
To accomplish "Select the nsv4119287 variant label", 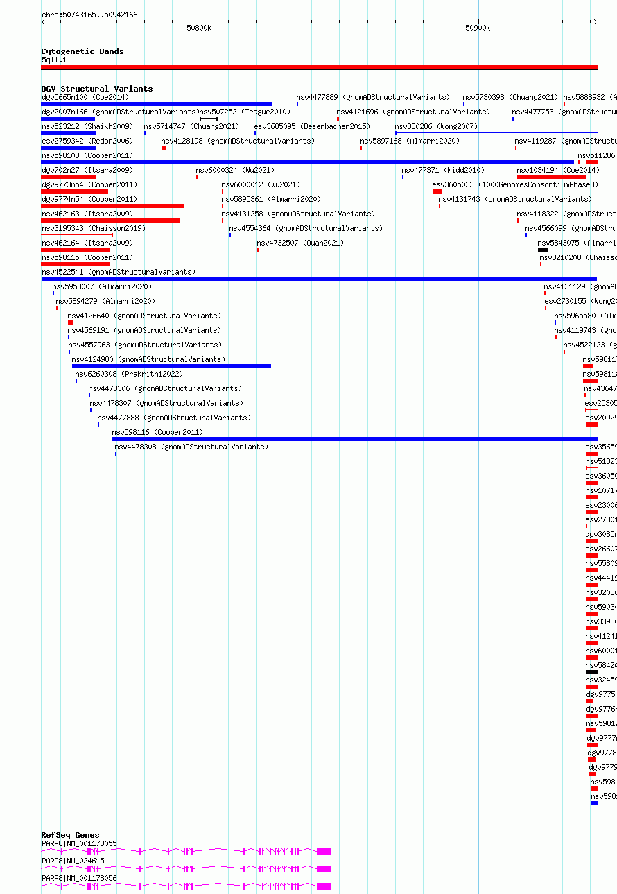I will pos(565,141).
